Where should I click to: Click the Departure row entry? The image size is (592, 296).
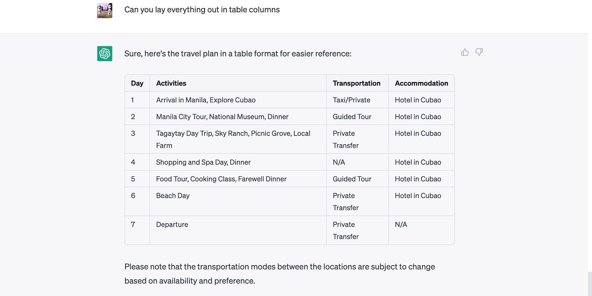[172, 224]
